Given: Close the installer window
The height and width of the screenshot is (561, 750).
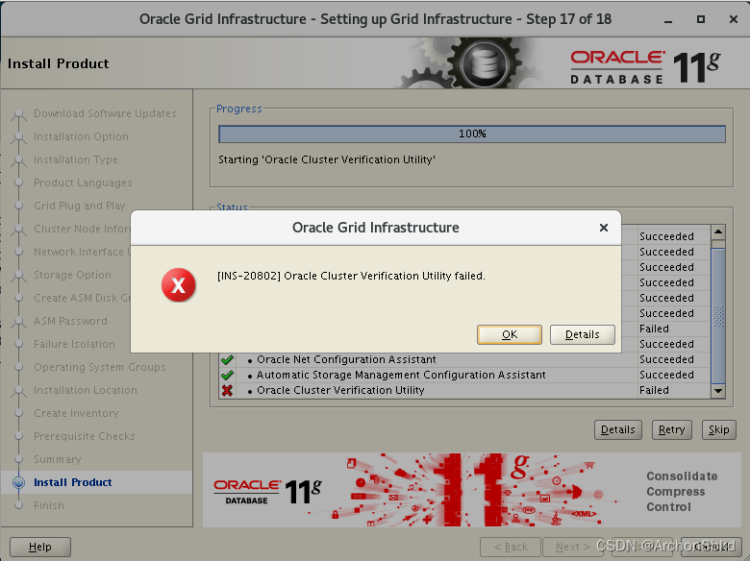Looking at the screenshot, I should (x=734, y=19).
